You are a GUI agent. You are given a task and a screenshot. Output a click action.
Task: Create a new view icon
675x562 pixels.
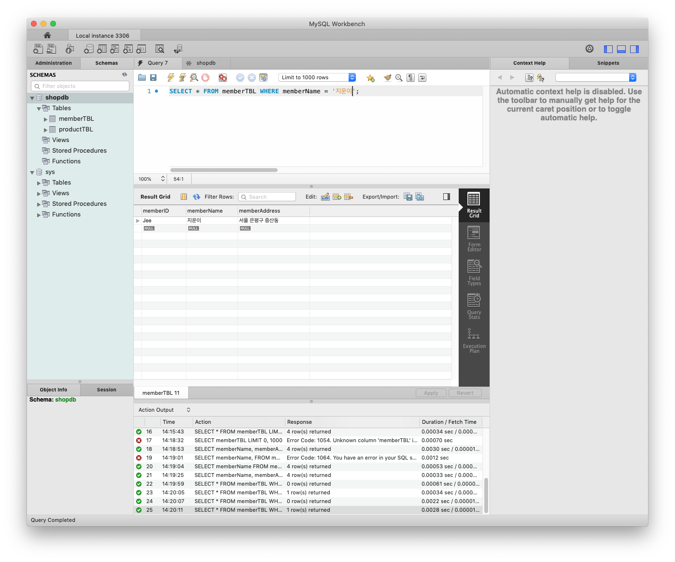point(114,49)
